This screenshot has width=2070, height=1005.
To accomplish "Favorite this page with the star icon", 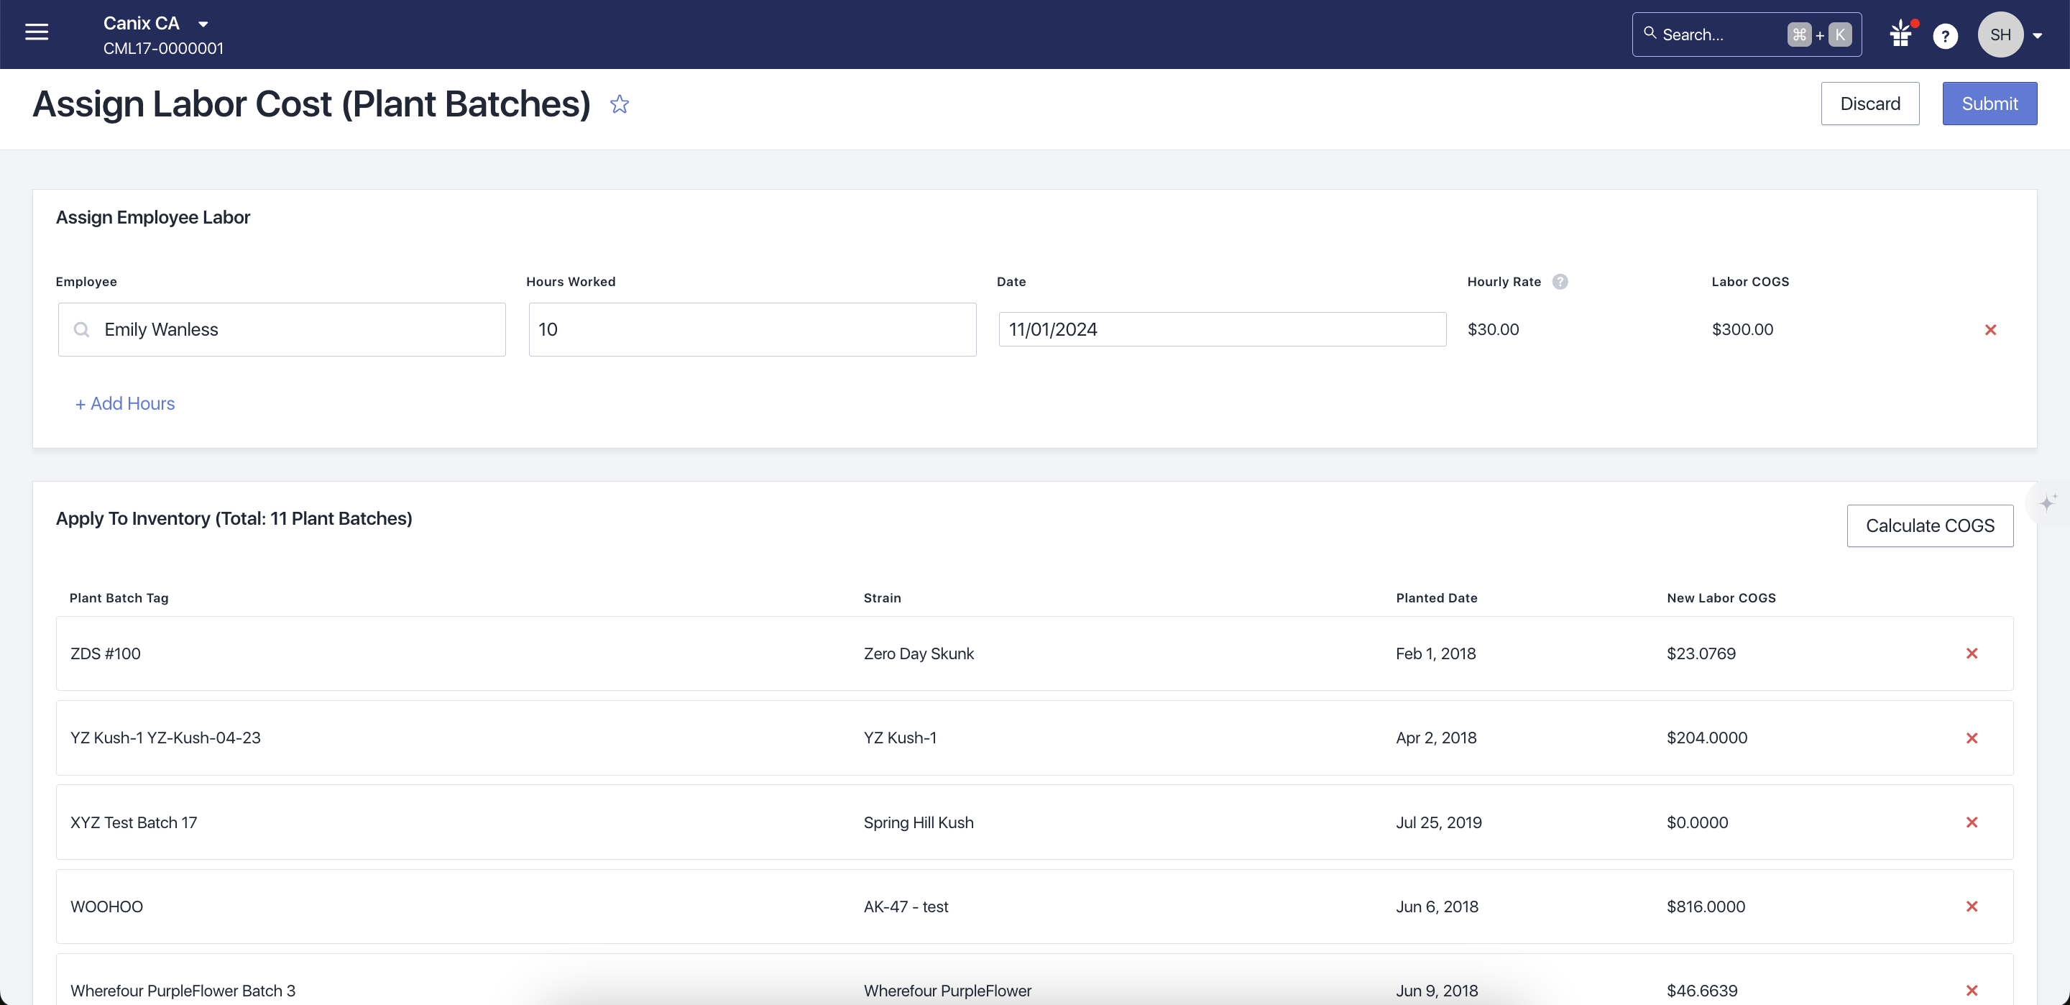I will [619, 104].
